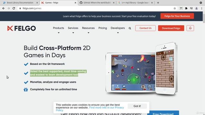Click dropdown arrow under Developers
The height and width of the screenshot is (115, 205).
coord(118,33)
